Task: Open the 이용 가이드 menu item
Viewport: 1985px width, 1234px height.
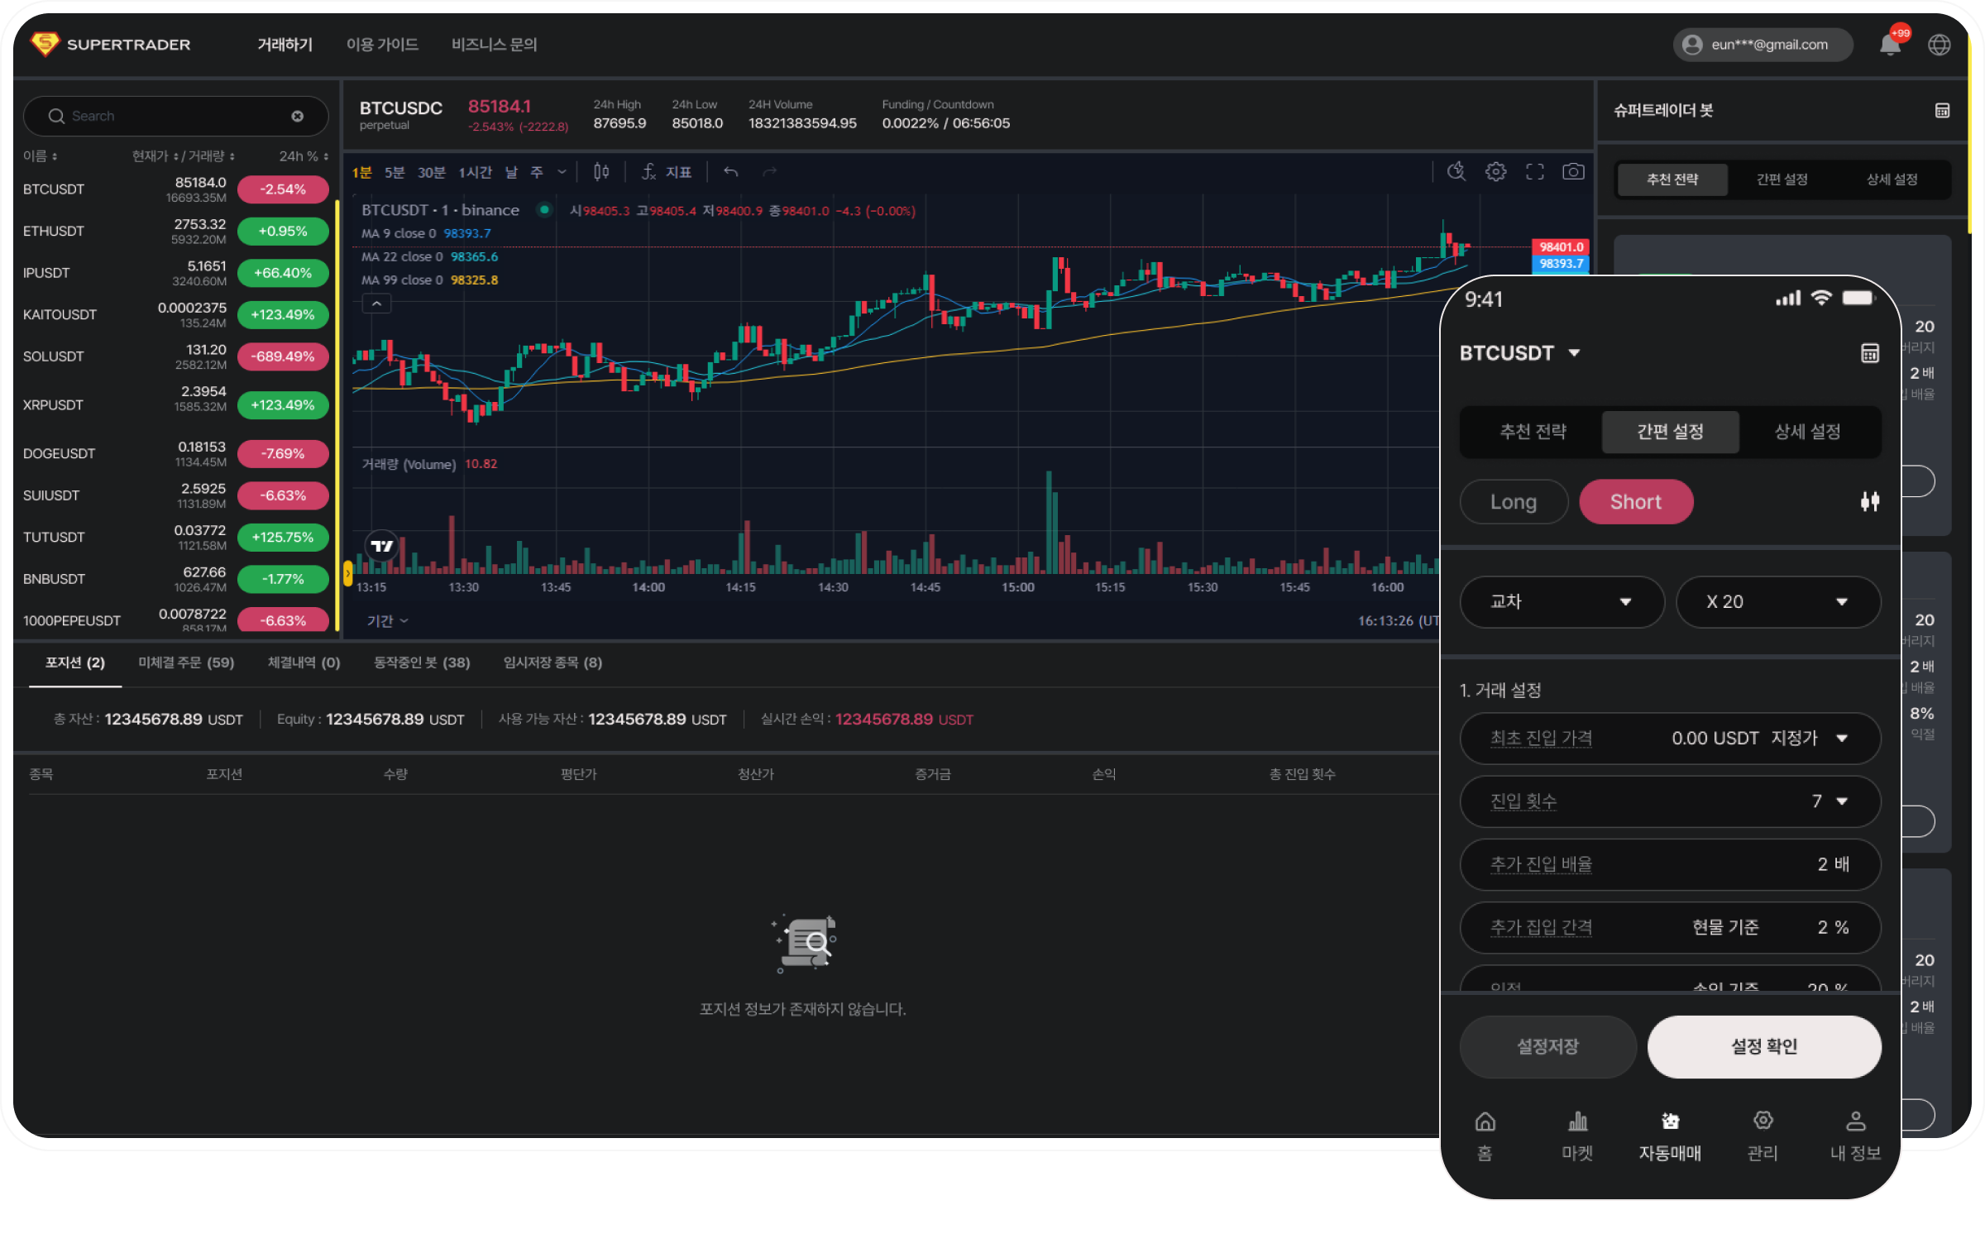Action: pyautogui.click(x=382, y=45)
